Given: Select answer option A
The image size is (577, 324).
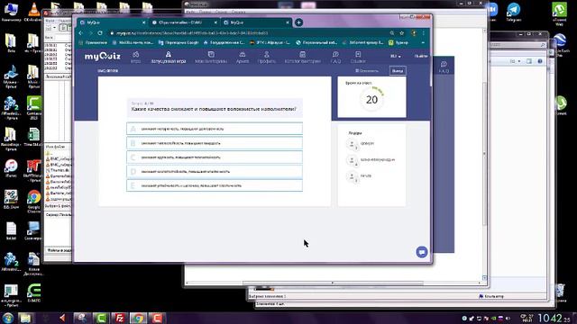Looking at the screenshot, I should (x=215, y=129).
